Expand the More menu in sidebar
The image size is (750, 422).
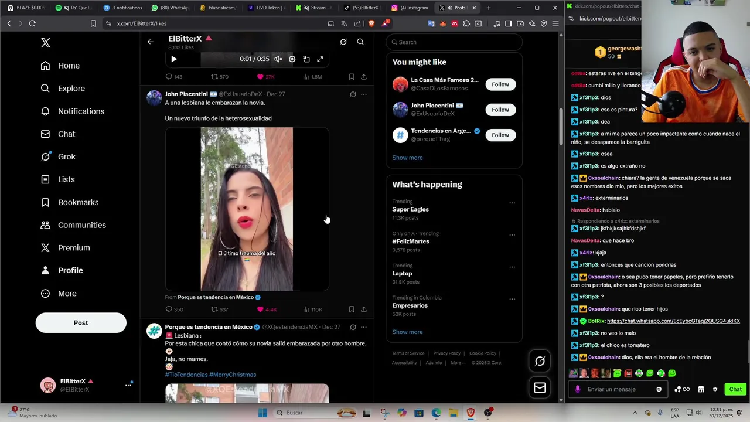click(x=59, y=294)
